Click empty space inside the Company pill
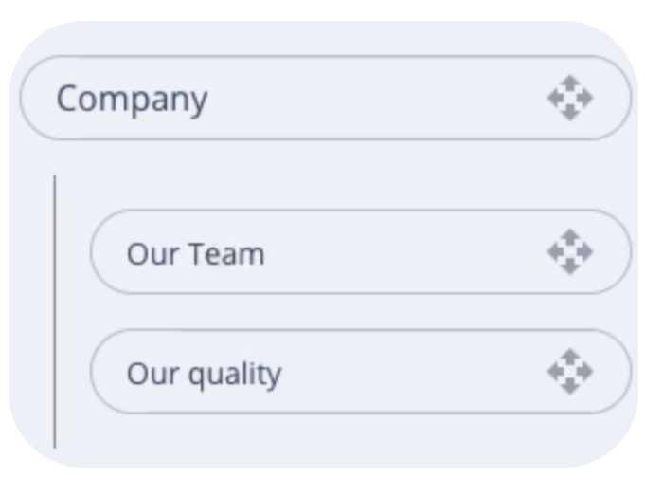 370,98
